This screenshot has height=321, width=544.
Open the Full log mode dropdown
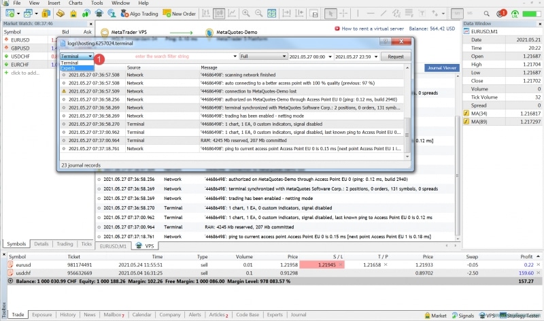click(263, 56)
